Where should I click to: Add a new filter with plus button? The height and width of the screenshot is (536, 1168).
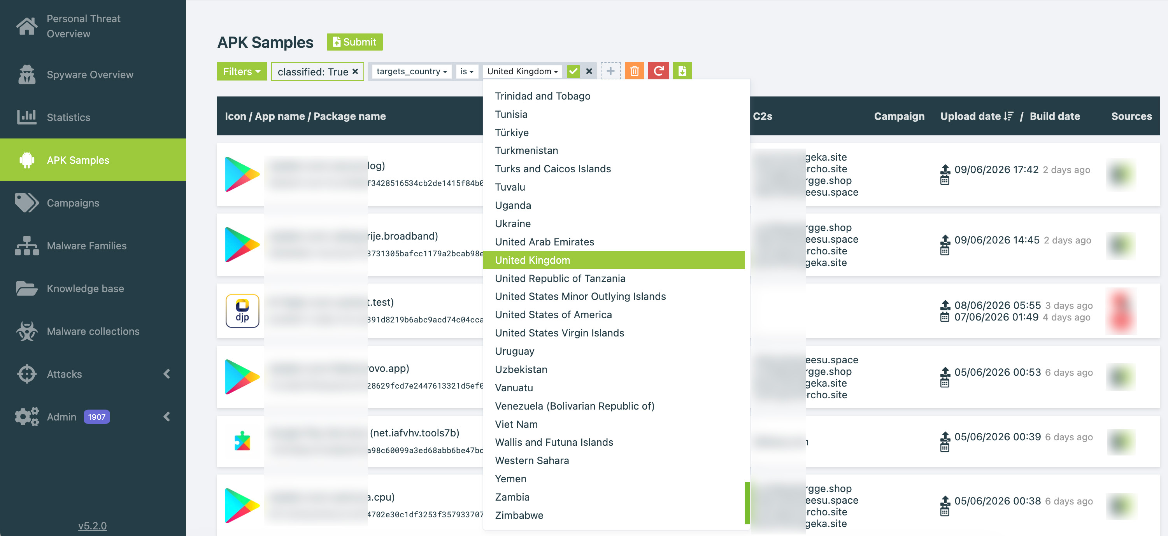610,71
